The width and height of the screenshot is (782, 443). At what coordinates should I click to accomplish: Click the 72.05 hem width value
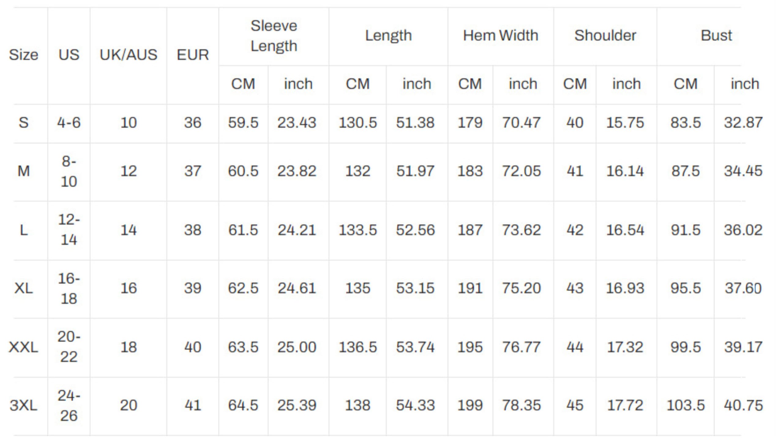click(x=521, y=171)
